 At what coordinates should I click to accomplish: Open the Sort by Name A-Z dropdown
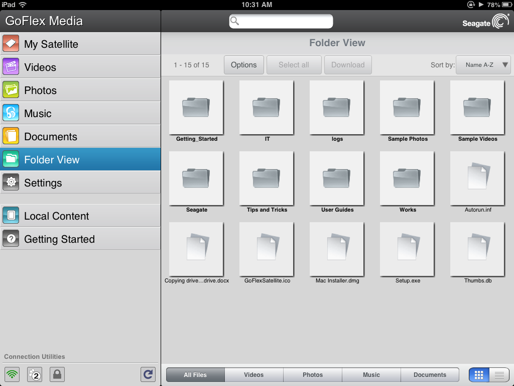(x=483, y=65)
